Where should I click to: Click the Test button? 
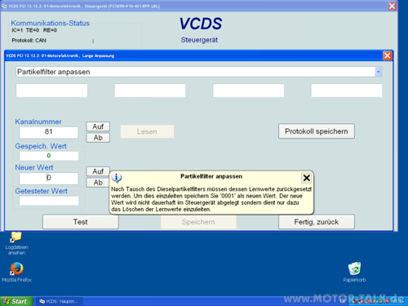click(x=81, y=222)
